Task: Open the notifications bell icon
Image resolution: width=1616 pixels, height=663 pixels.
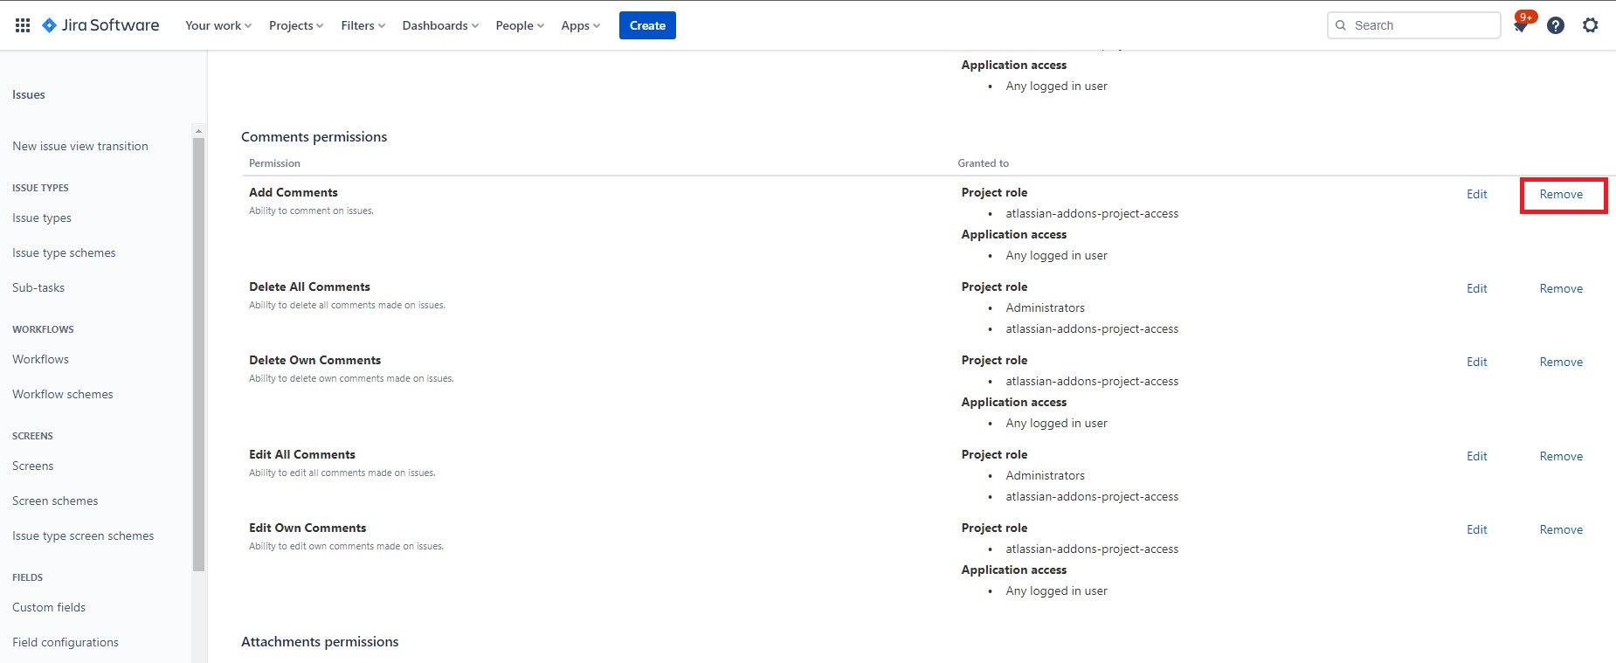Action: coord(1521,26)
